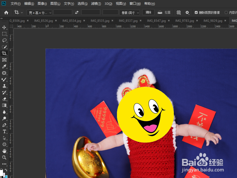Open the 像素/英寸 units dropdown
This screenshot has width=237, height=178.
tap(130, 13)
